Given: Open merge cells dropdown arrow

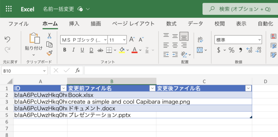Looking at the screenshot, I should click(206, 50).
